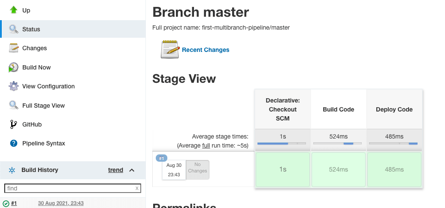Open the Recent Changes link
This screenshot has width=445, height=208.
tap(206, 50)
